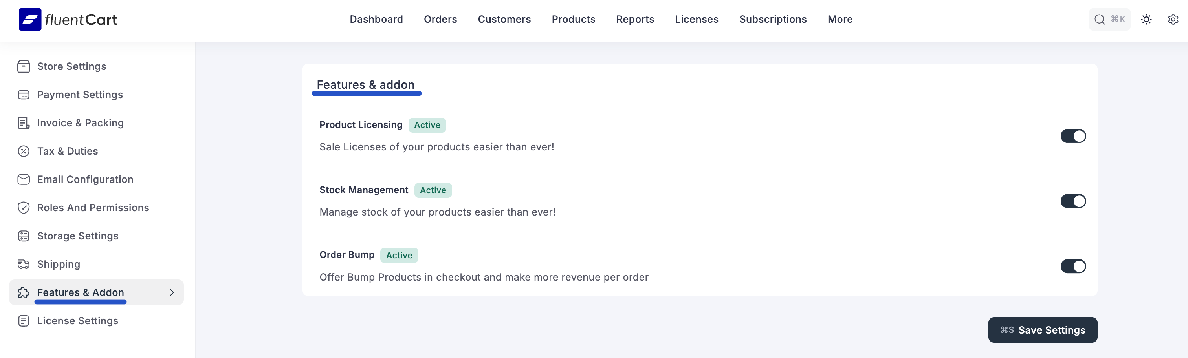Disable the Product Licensing toggle
This screenshot has width=1188, height=358.
tap(1073, 136)
